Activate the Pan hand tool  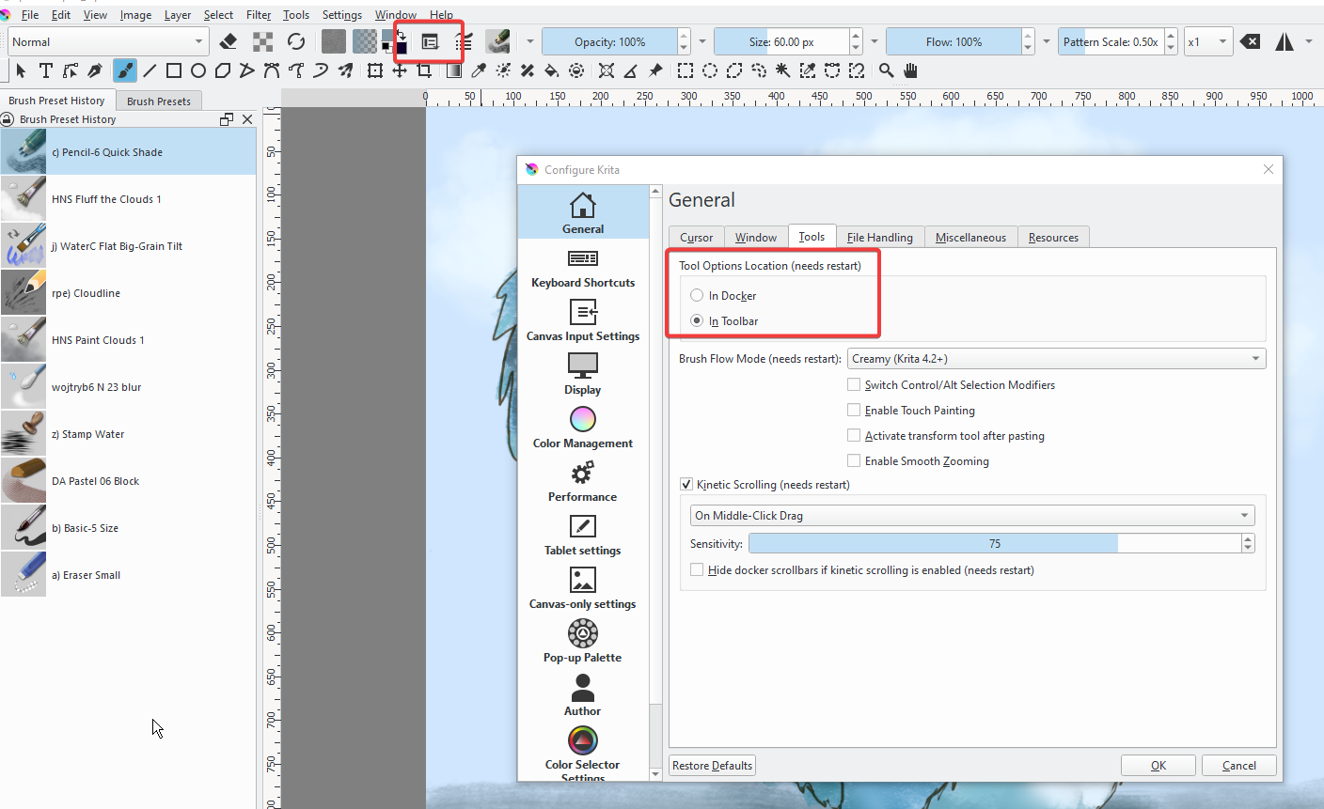pos(910,70)
